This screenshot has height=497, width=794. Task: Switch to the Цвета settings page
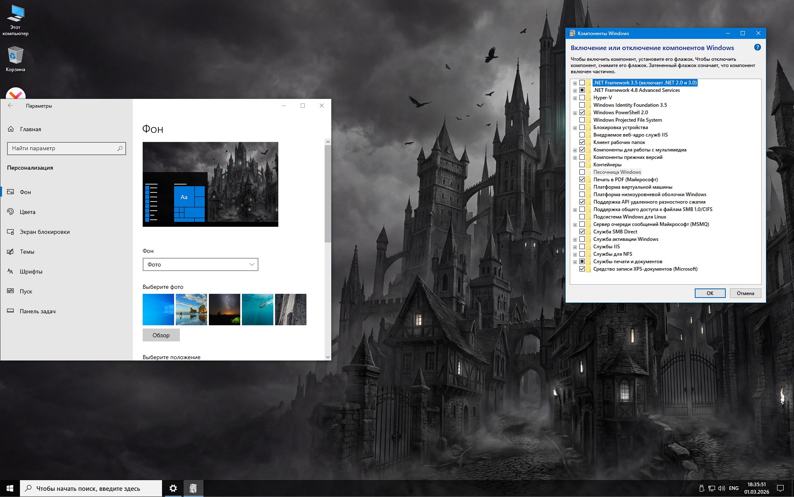point(27,212)
